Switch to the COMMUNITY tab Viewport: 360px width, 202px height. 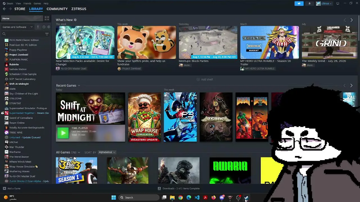[x=57, y=9]
